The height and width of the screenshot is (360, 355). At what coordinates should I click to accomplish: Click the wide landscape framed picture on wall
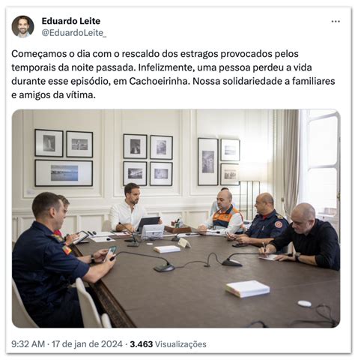pyautogui.click(x=64, y=173)
